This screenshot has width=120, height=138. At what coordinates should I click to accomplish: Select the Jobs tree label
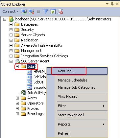click(31, 66)
